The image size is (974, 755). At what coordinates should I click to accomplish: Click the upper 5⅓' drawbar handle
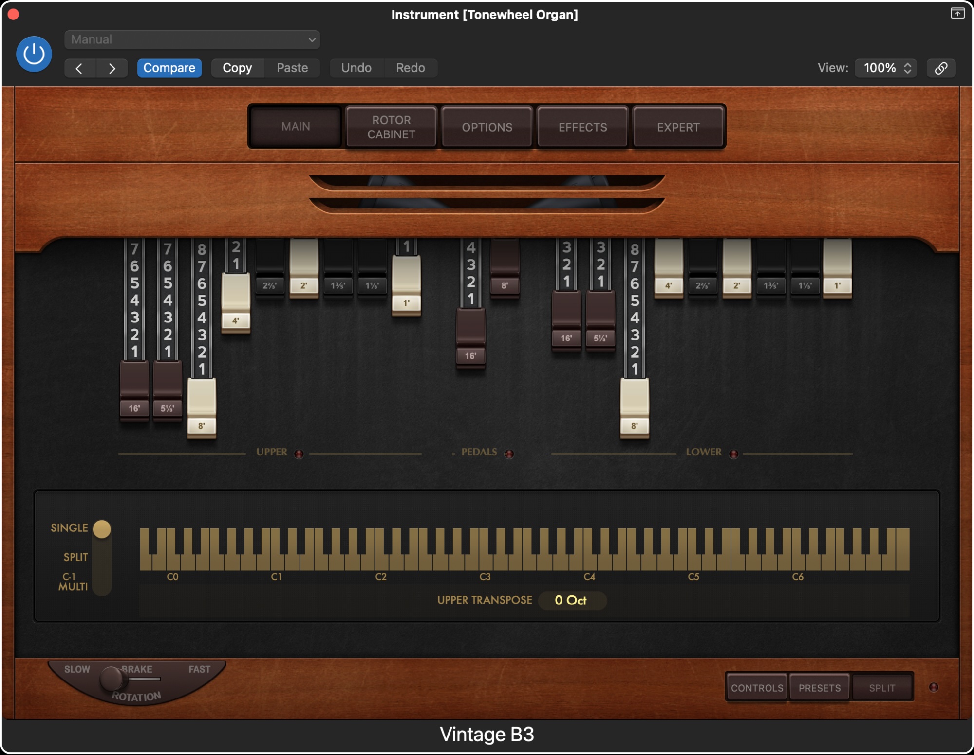168,390
